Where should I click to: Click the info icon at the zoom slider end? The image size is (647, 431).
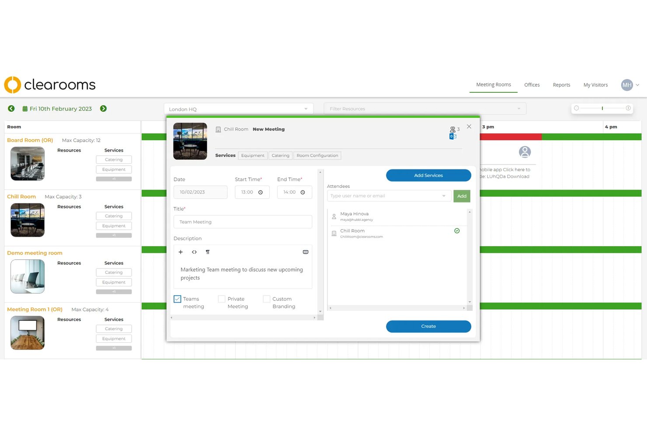[628, 108]
